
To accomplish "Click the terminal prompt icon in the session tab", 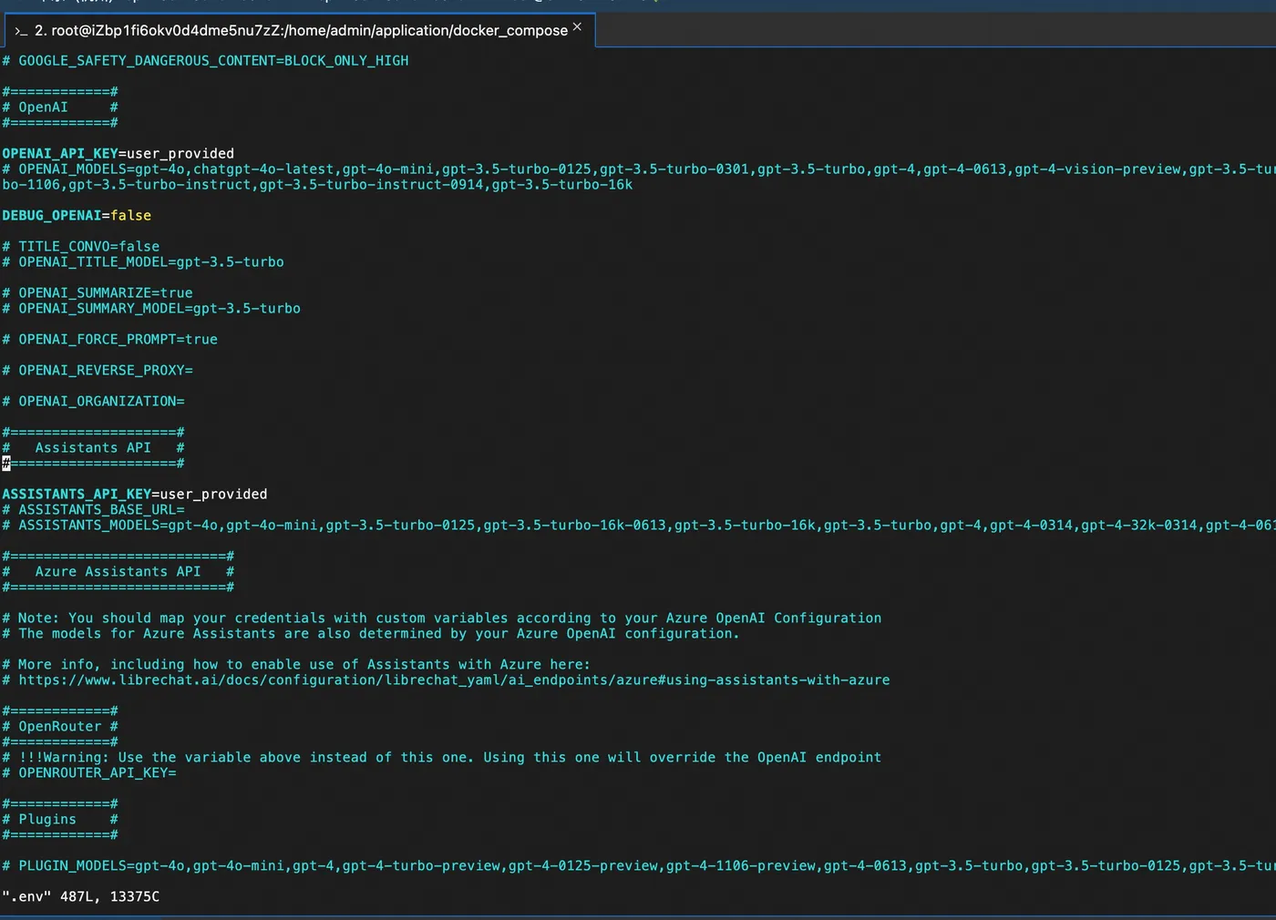I will (x=20, y=31).
